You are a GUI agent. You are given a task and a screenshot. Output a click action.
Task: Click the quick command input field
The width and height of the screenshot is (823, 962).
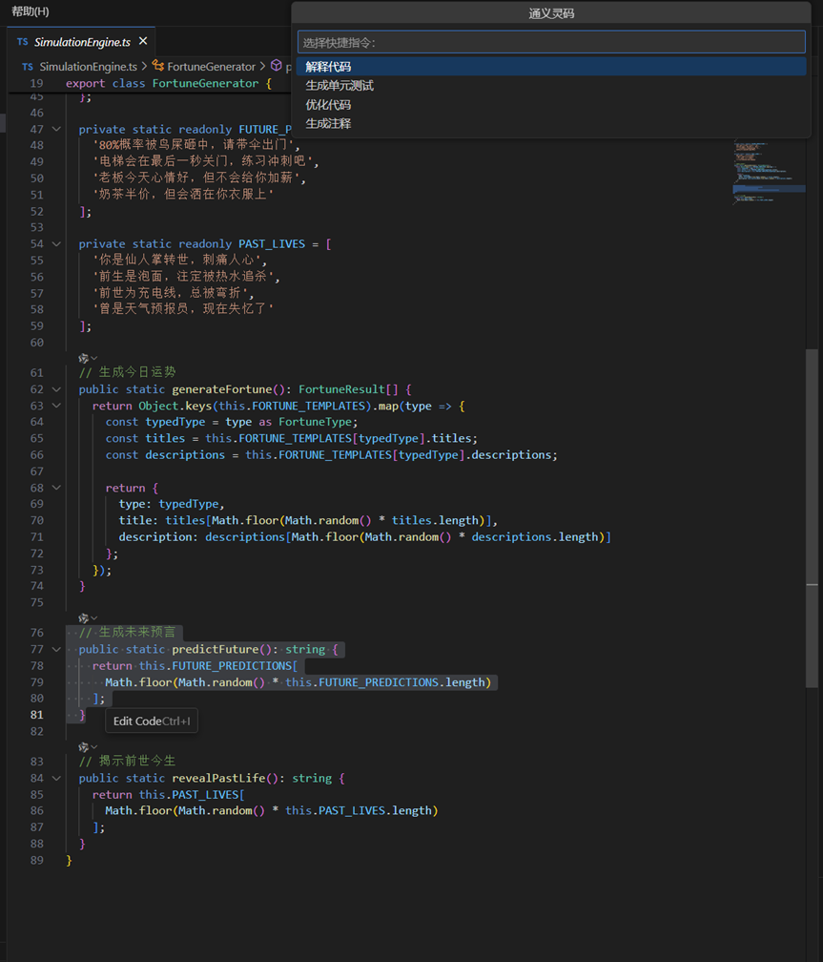click(551, 42)
